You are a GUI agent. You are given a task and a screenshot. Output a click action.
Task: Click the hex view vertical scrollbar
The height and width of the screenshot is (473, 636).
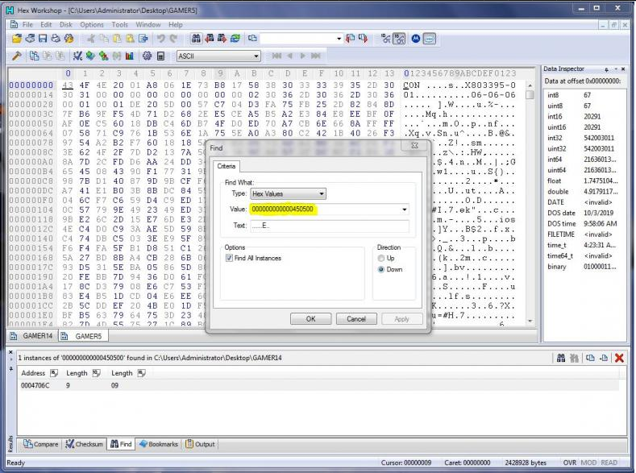(x=530, y=201)
